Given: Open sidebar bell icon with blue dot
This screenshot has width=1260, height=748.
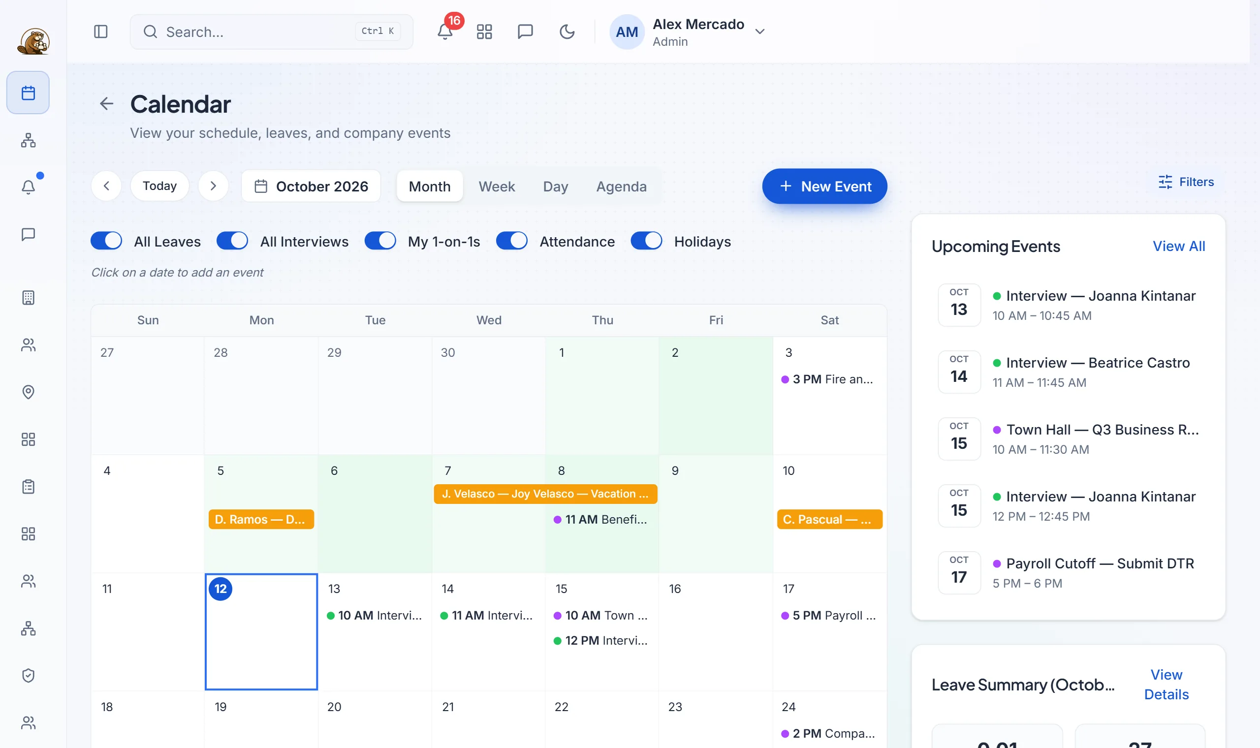Looking at the screenshot, I should tap(28, 187).
